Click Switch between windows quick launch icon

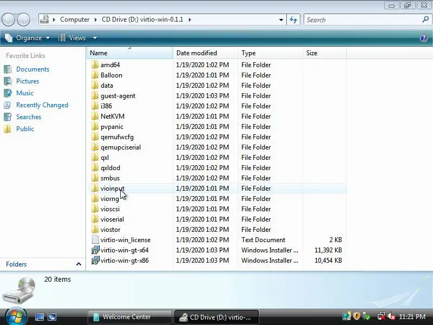point(51,317)
